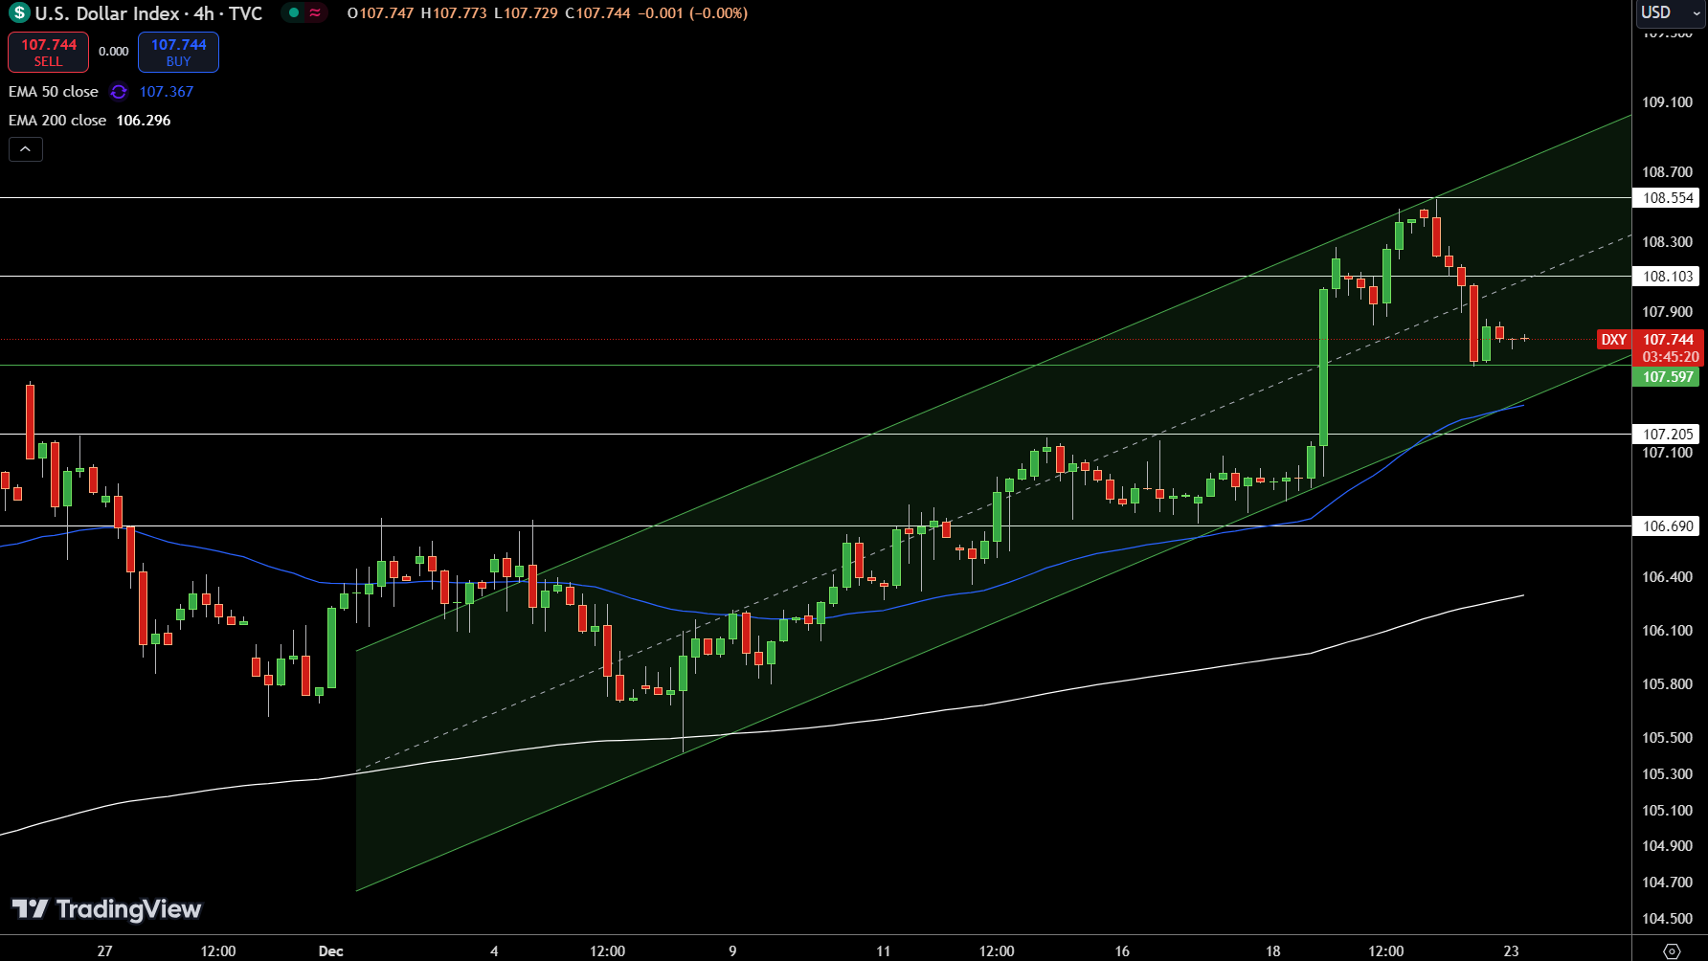This screenshot has height=961, width=1708.
Task: Open the USD currency dropdown
Action: [x=1670, y=12]
